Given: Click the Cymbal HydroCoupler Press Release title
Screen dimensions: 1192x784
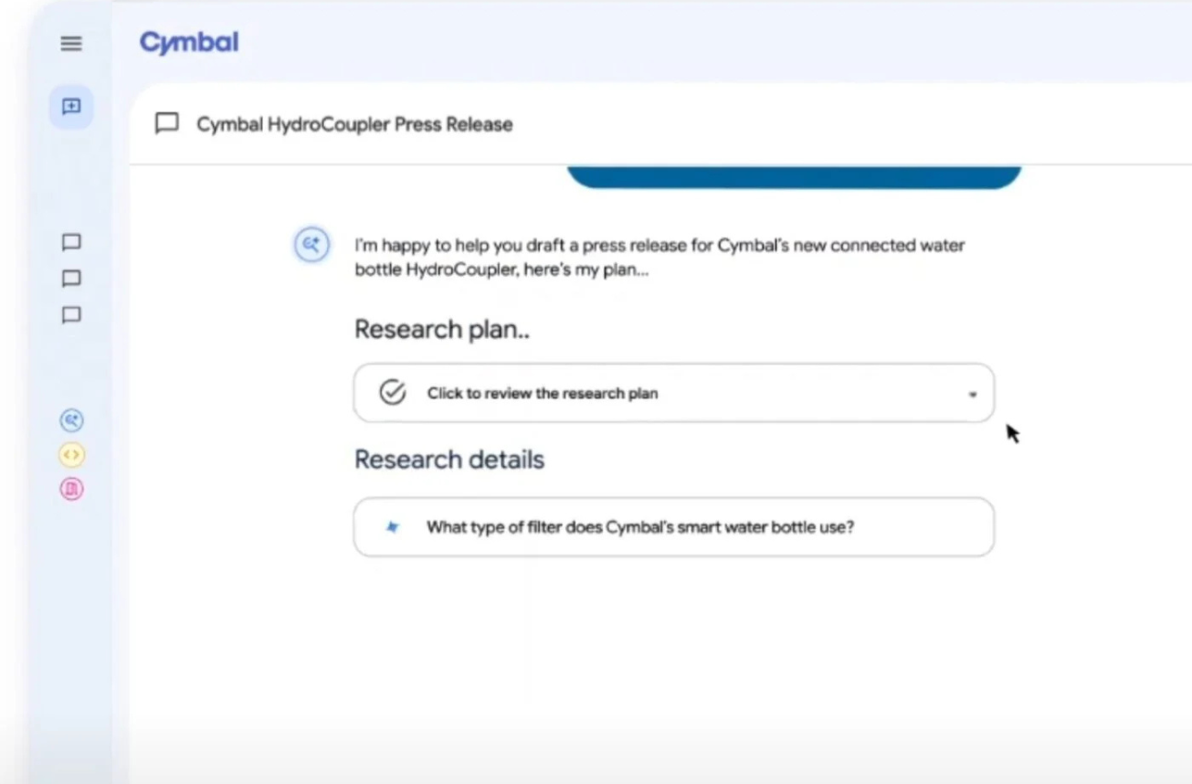Looking at the screenshot, I should [x=354, y=124].
